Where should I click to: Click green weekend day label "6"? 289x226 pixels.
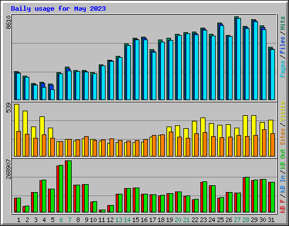(x=61, y=220)
